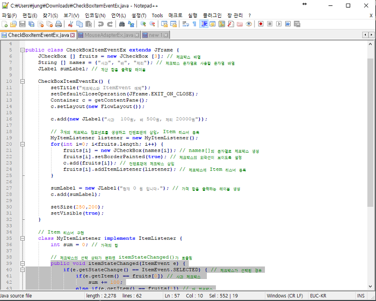Click EUC-KR encoding in status bar
This screenshot has height=301, width=376.
pos(318,296)
